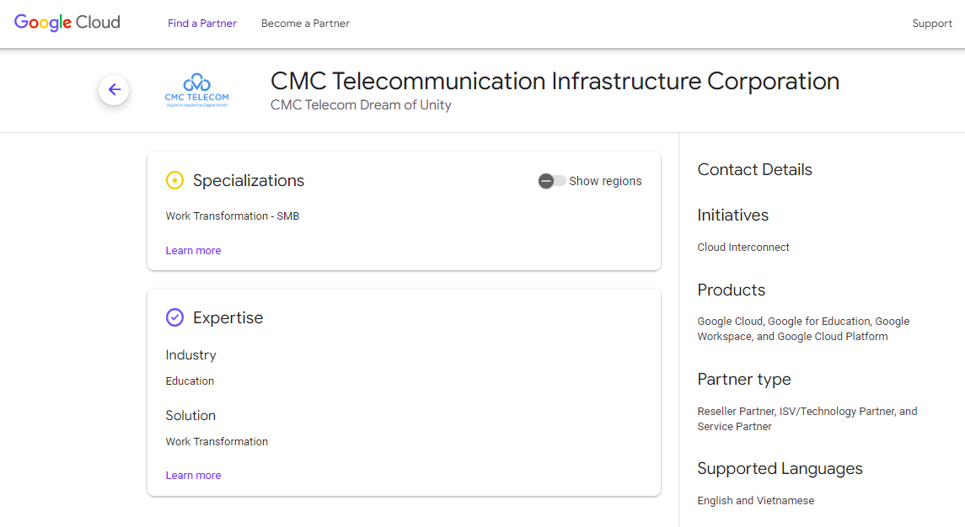Toggle the Show regions switch
This screenshot has height=527, width=965.
[552, 181]
